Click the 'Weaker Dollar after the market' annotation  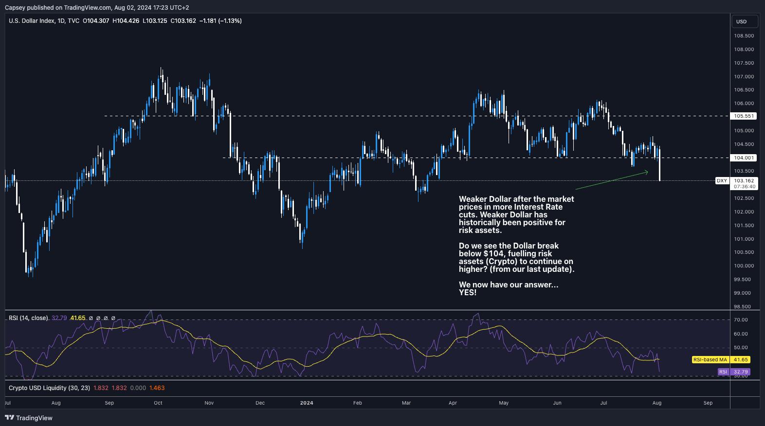[x=516, y=214]
